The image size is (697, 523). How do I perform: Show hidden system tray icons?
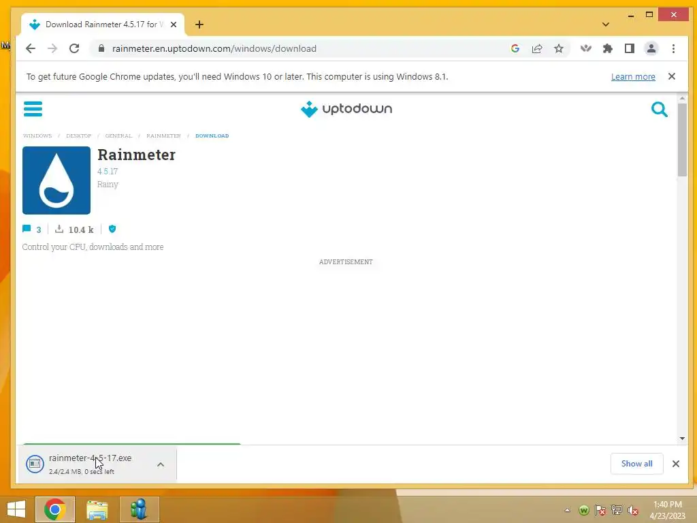coord(567,510)
